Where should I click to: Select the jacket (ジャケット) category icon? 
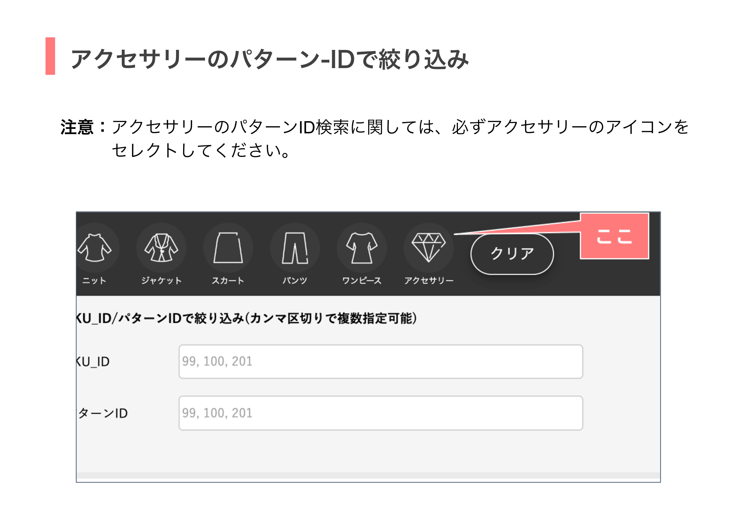pyautogui.click(x=161, y=248)
